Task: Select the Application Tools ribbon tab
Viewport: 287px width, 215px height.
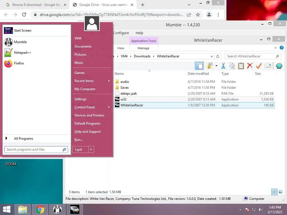Action: pos(143,41)
